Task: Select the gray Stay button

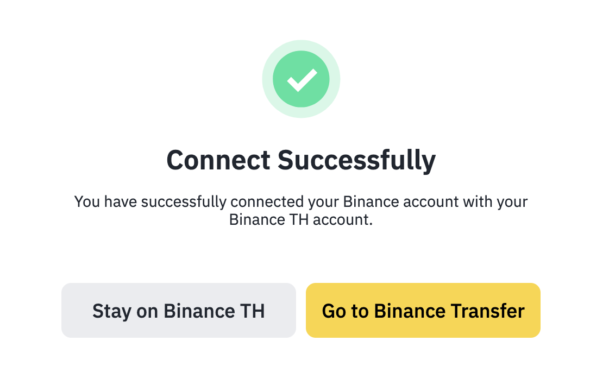Action: click(178, 311)
